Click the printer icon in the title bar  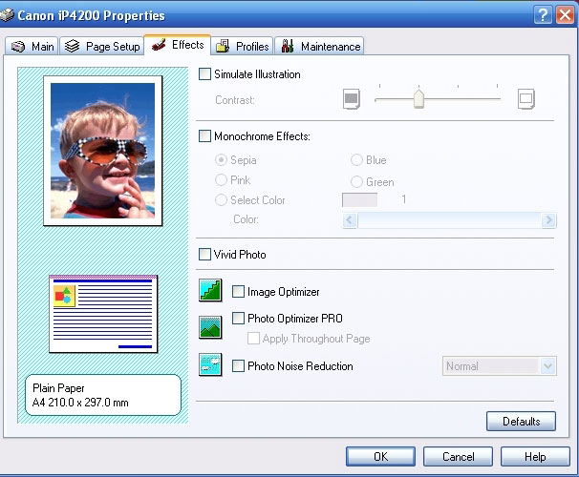click(x=7, y=15)
